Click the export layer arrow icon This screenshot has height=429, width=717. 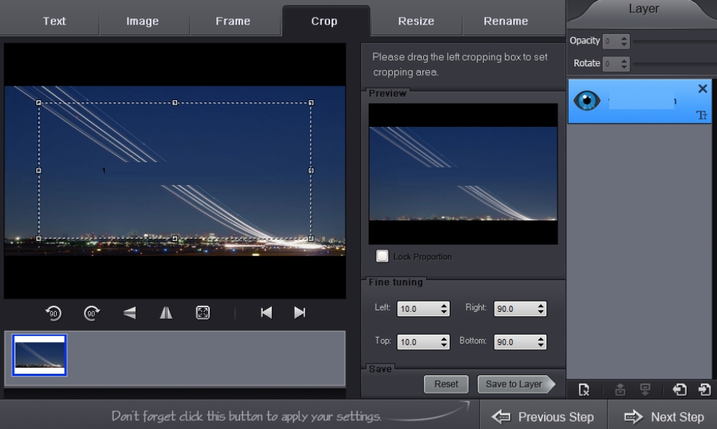click(x=704, y=390)
